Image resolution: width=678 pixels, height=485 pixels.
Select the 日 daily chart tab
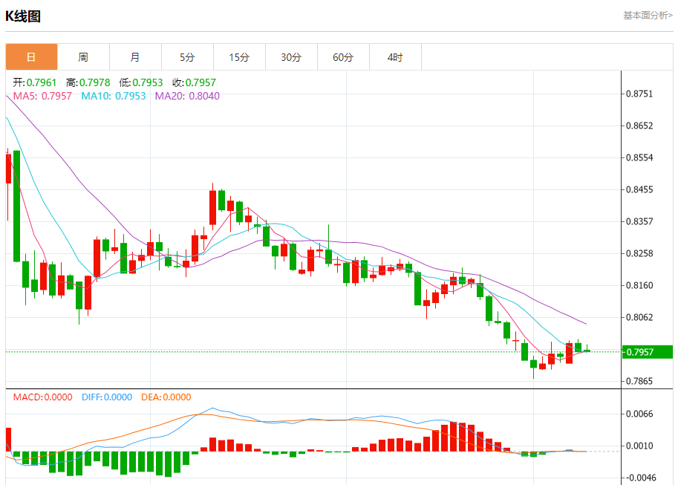tap(32, 56)
